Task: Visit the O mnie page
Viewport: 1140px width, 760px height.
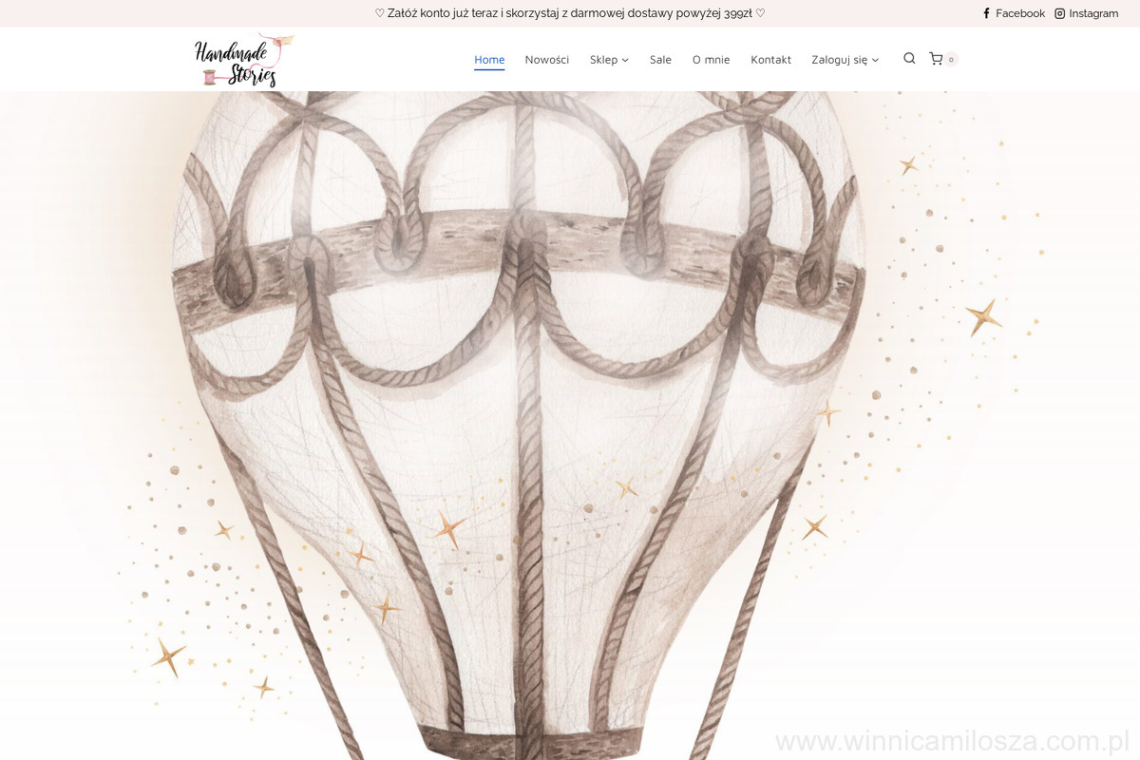Action: 711,60
